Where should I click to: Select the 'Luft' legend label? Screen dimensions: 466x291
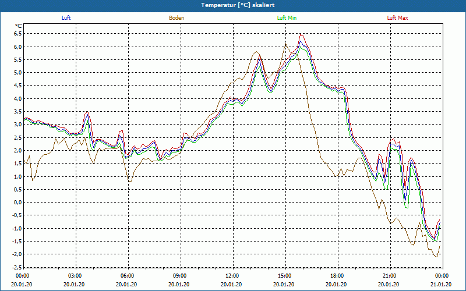(x=66, y=18)
